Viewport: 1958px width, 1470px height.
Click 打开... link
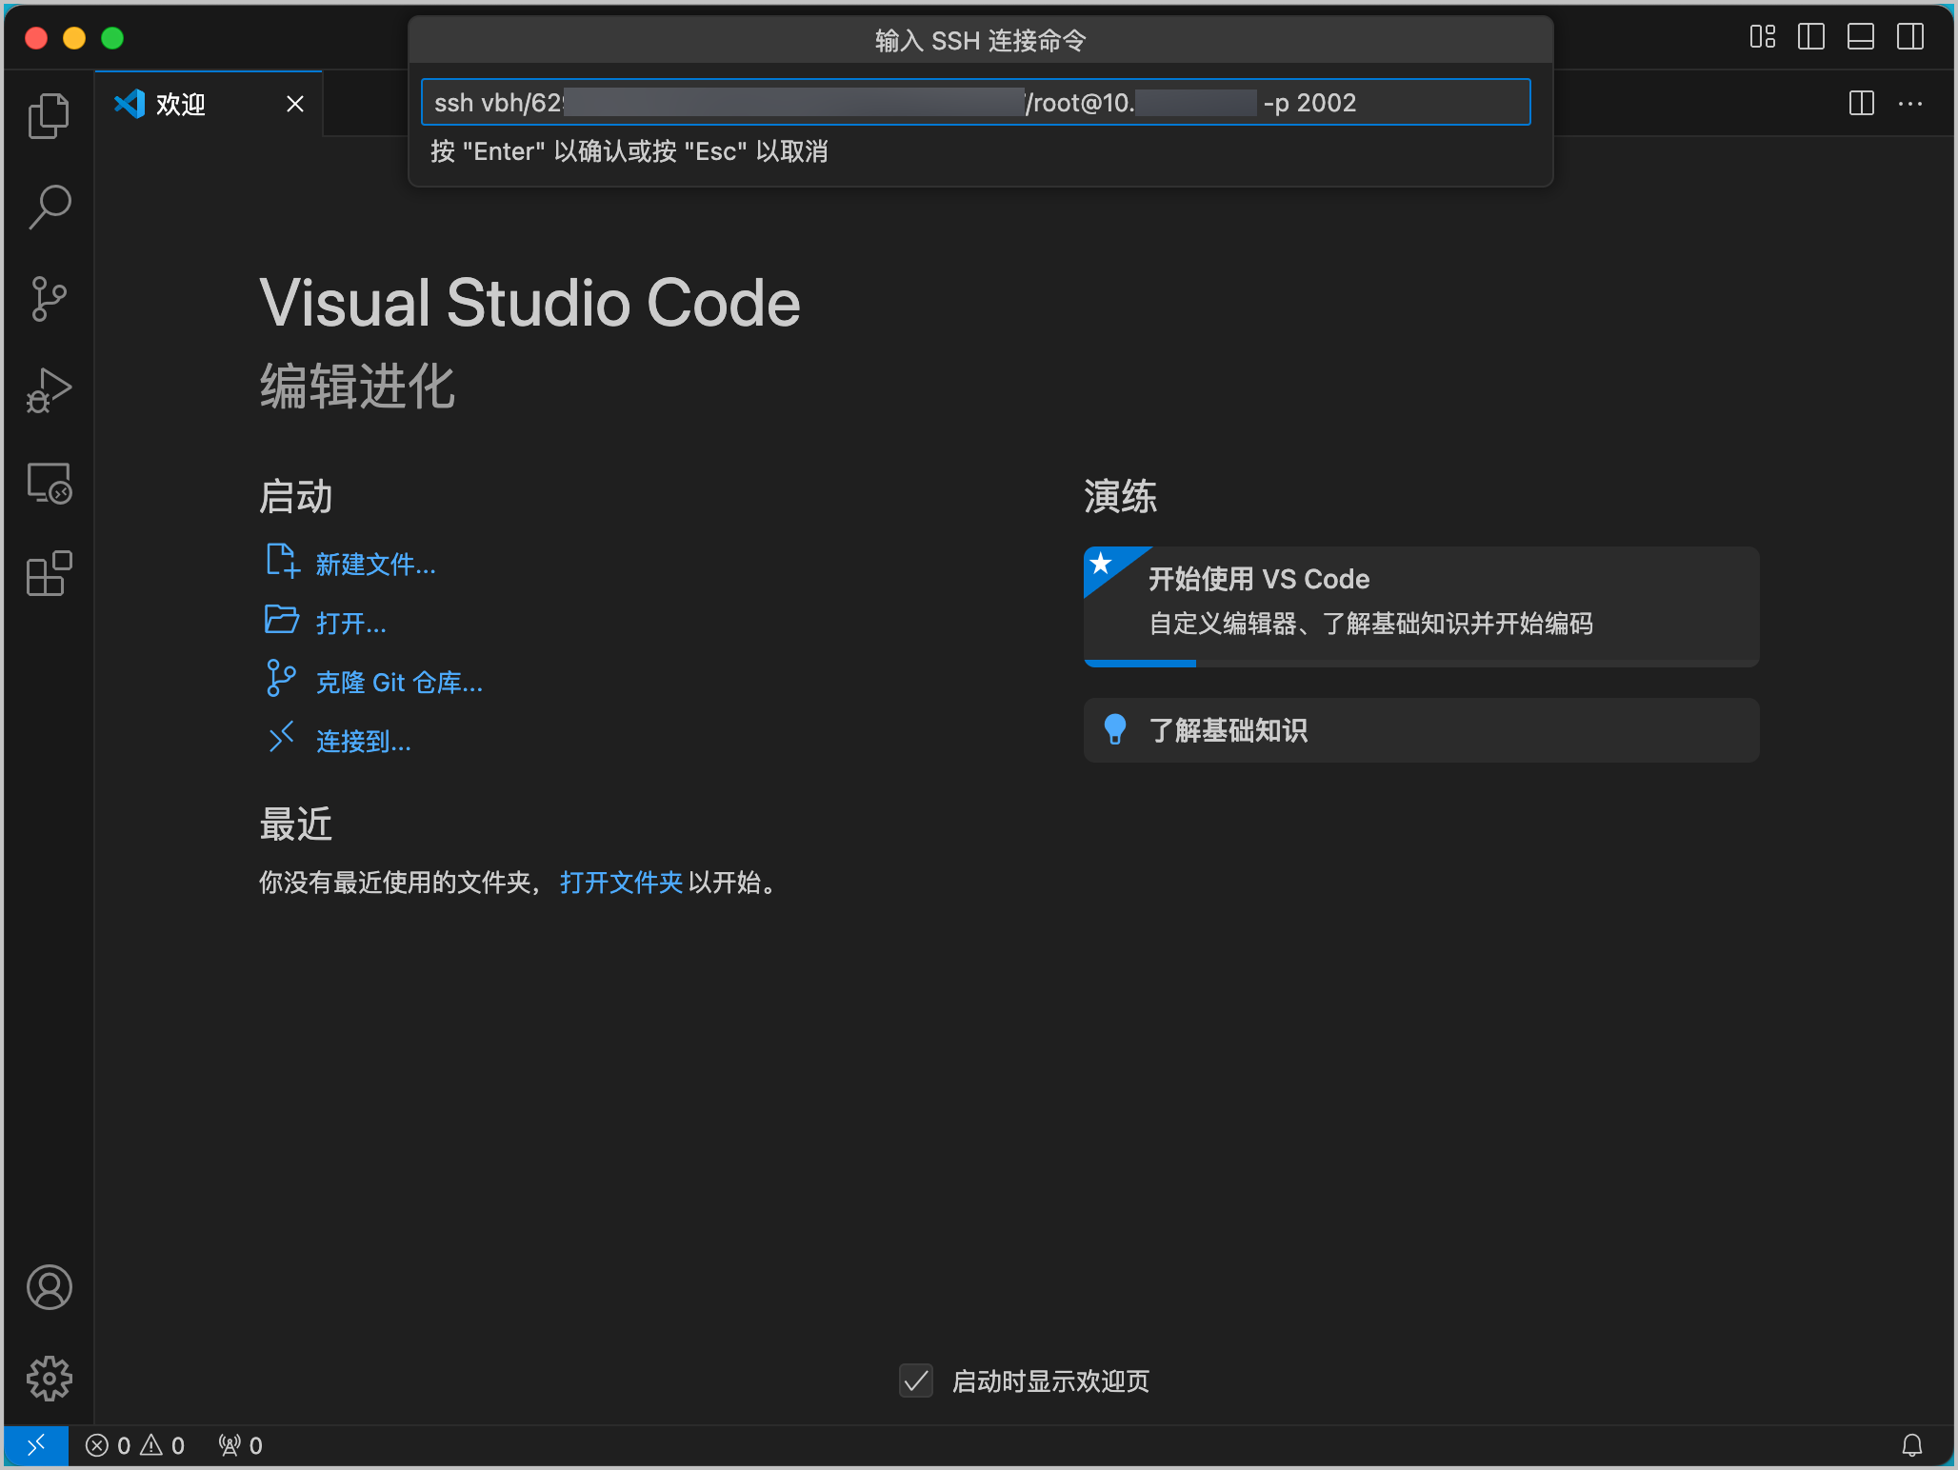pyautogui.click(x=351, y=624)
